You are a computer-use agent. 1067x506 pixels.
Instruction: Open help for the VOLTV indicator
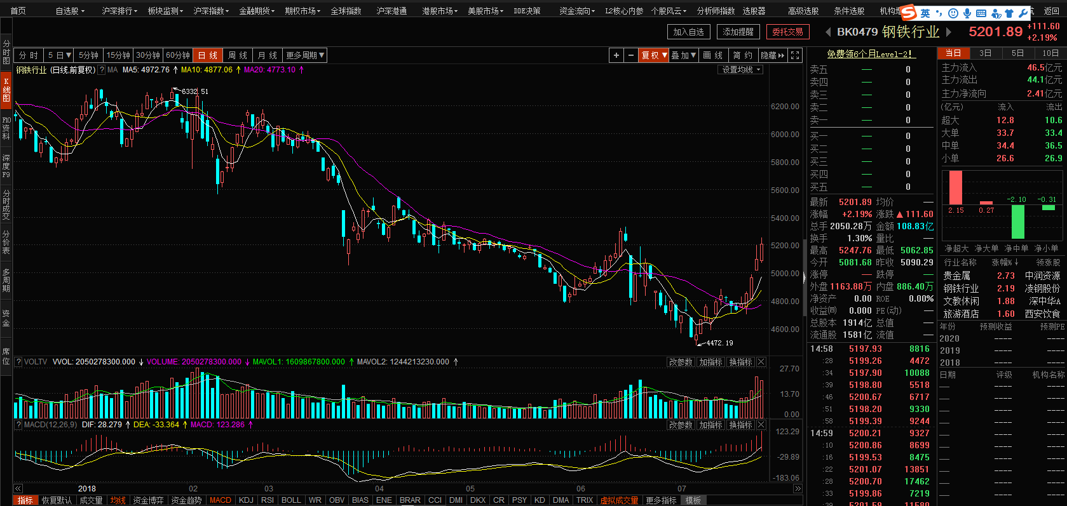(18, 362)
